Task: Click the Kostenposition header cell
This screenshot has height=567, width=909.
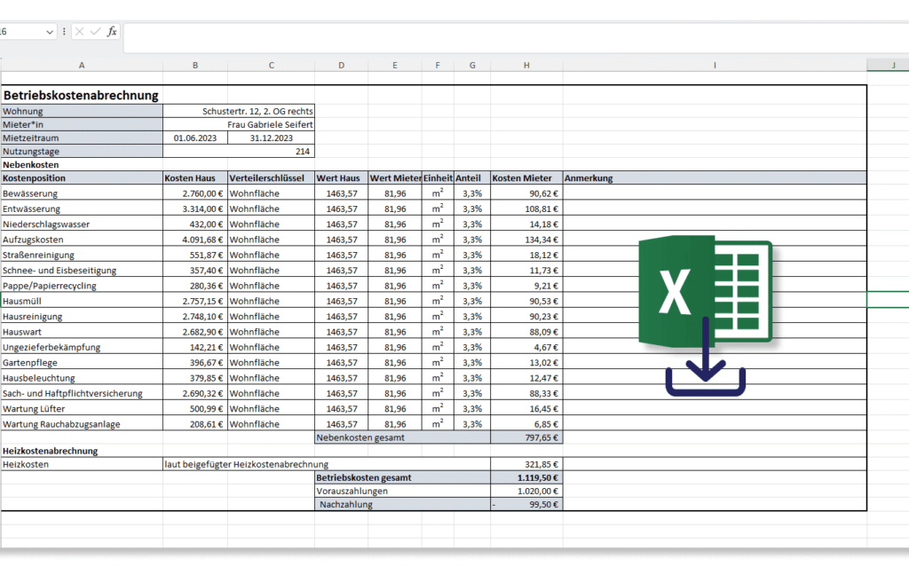Action: click(x=82, y=178)
